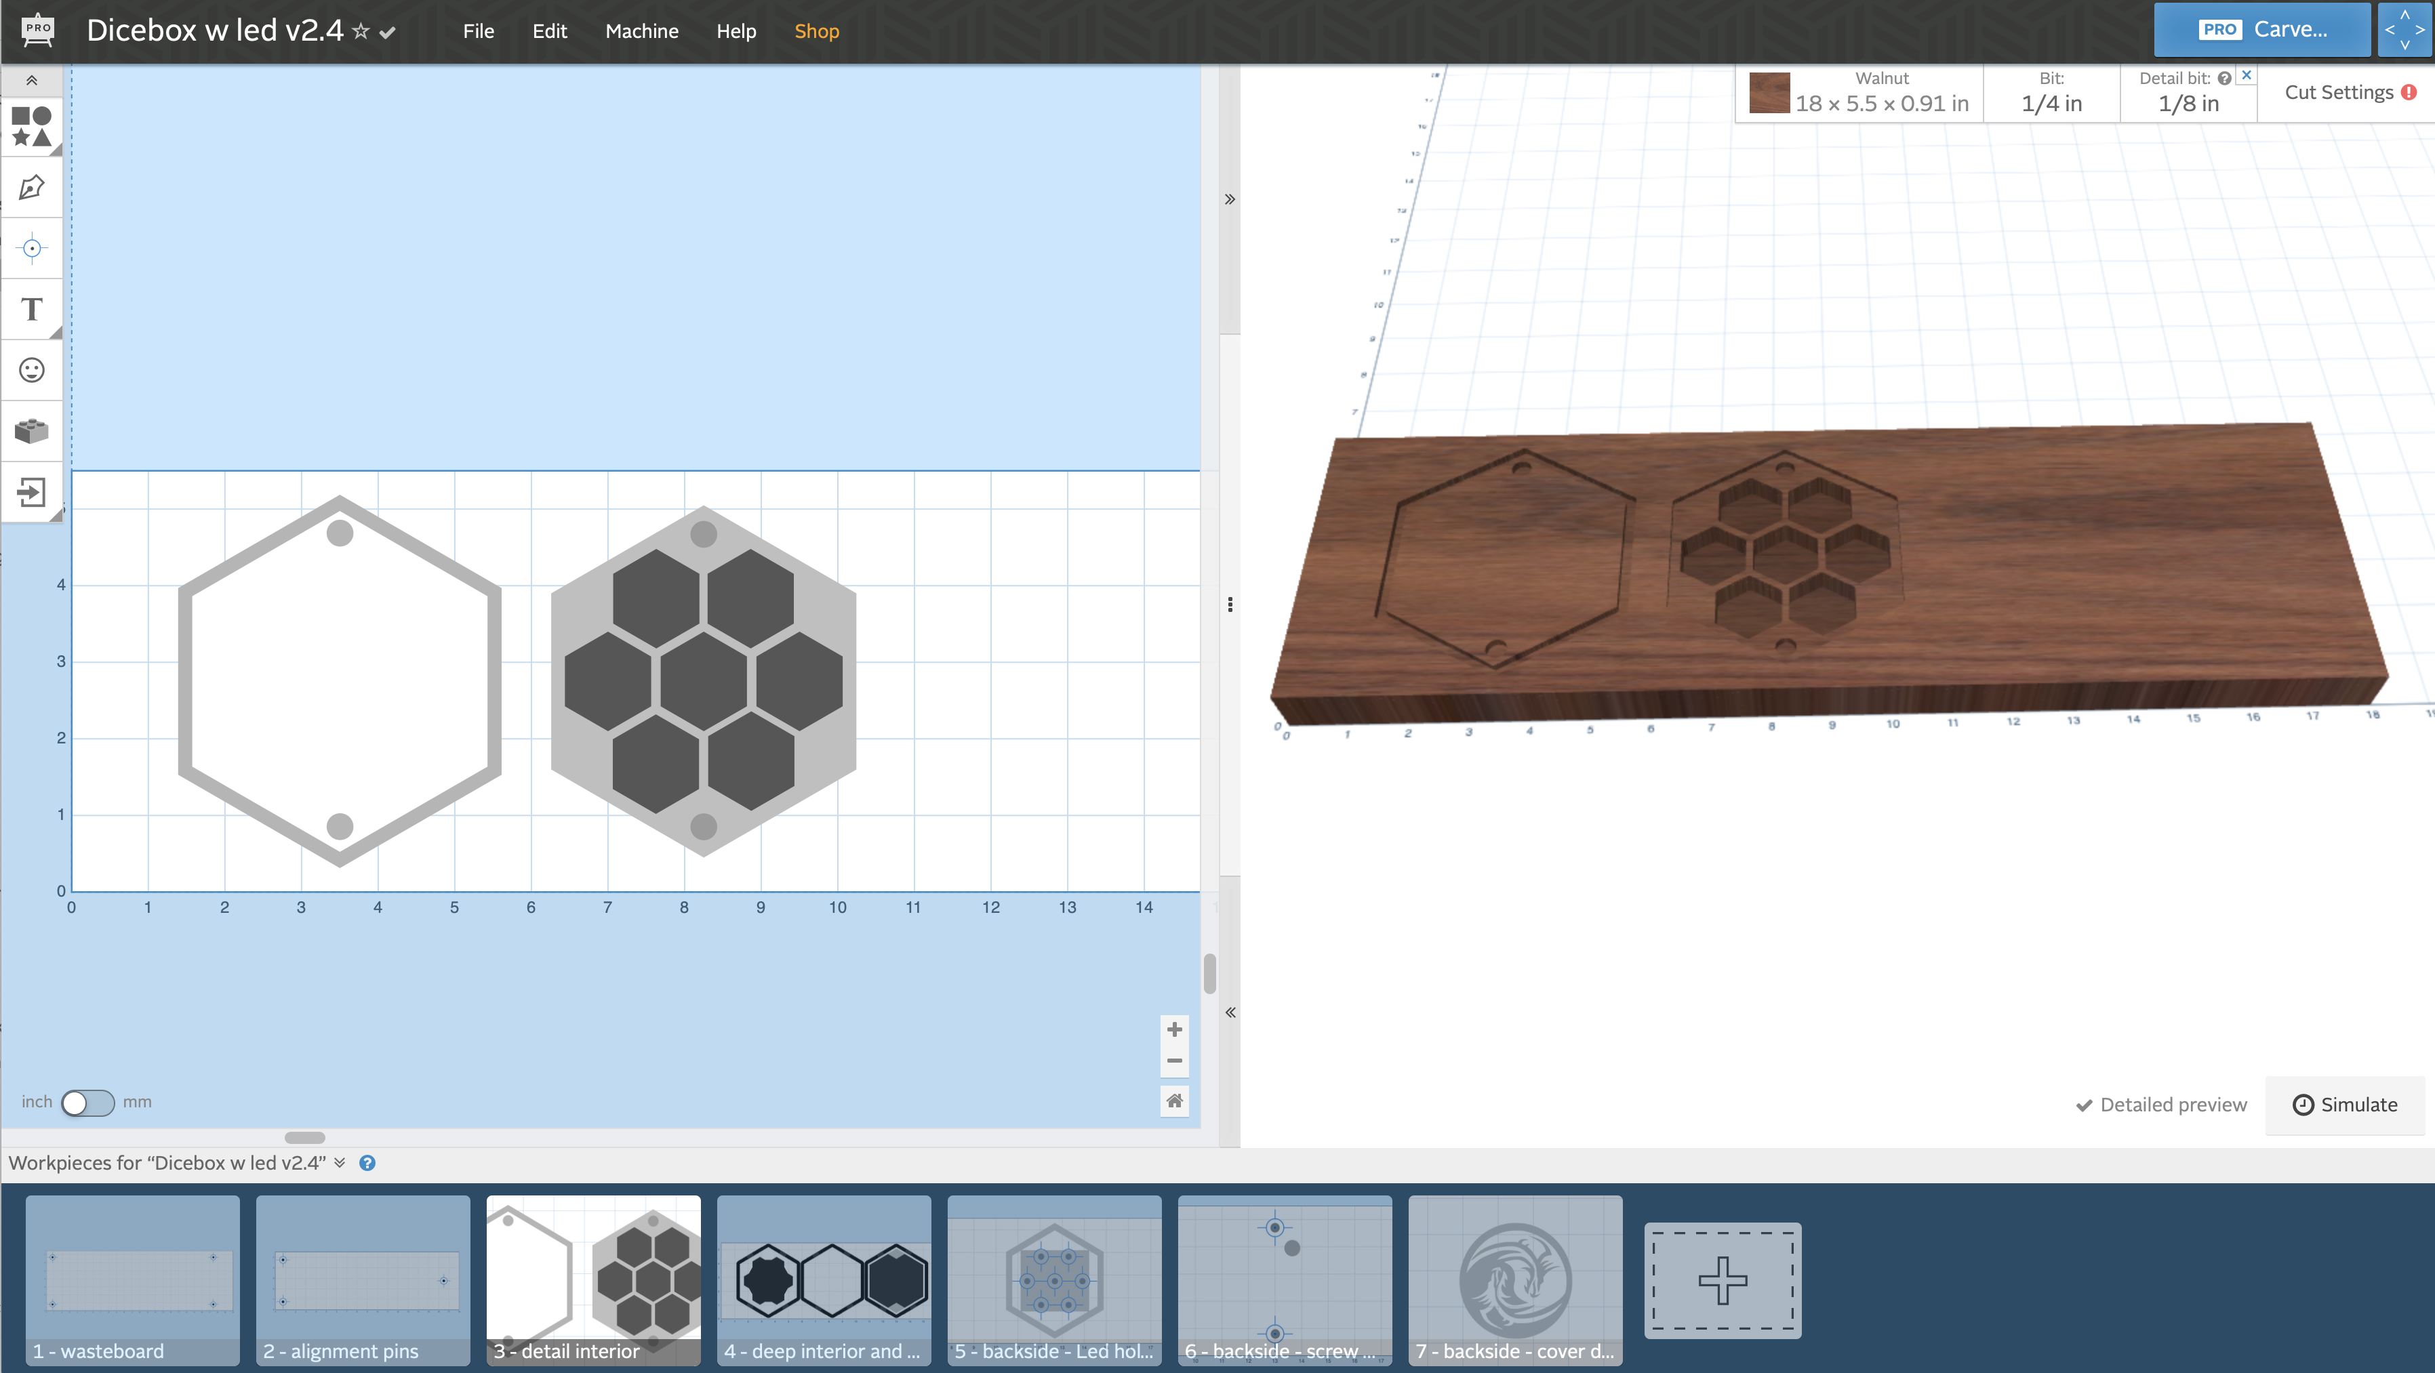The width and height of the screenshot is (2435, 1373).
Task: Collapse the left toolbar with up chevron
Action: coord(31,81)
